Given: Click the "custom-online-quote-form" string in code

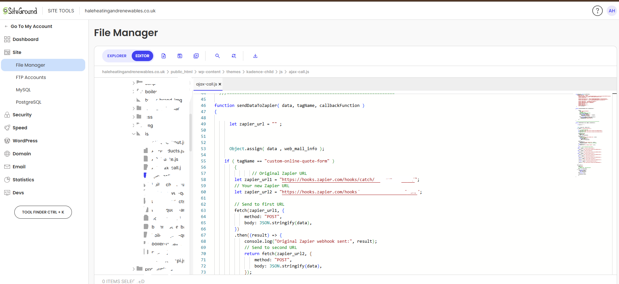Looking at the screenshot, I should (298, 161).
